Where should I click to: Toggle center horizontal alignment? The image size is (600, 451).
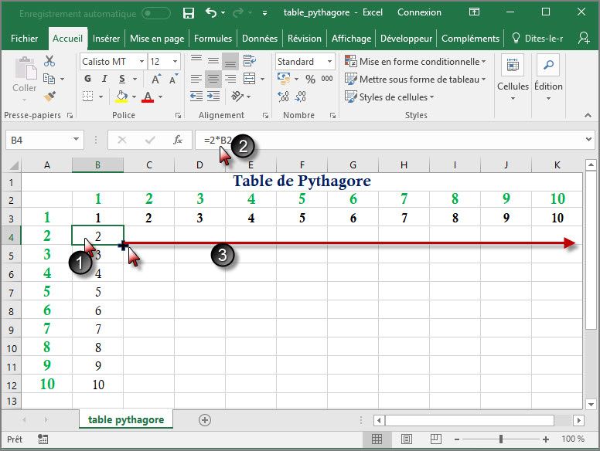pyautogui.click(x=213, y=79)
